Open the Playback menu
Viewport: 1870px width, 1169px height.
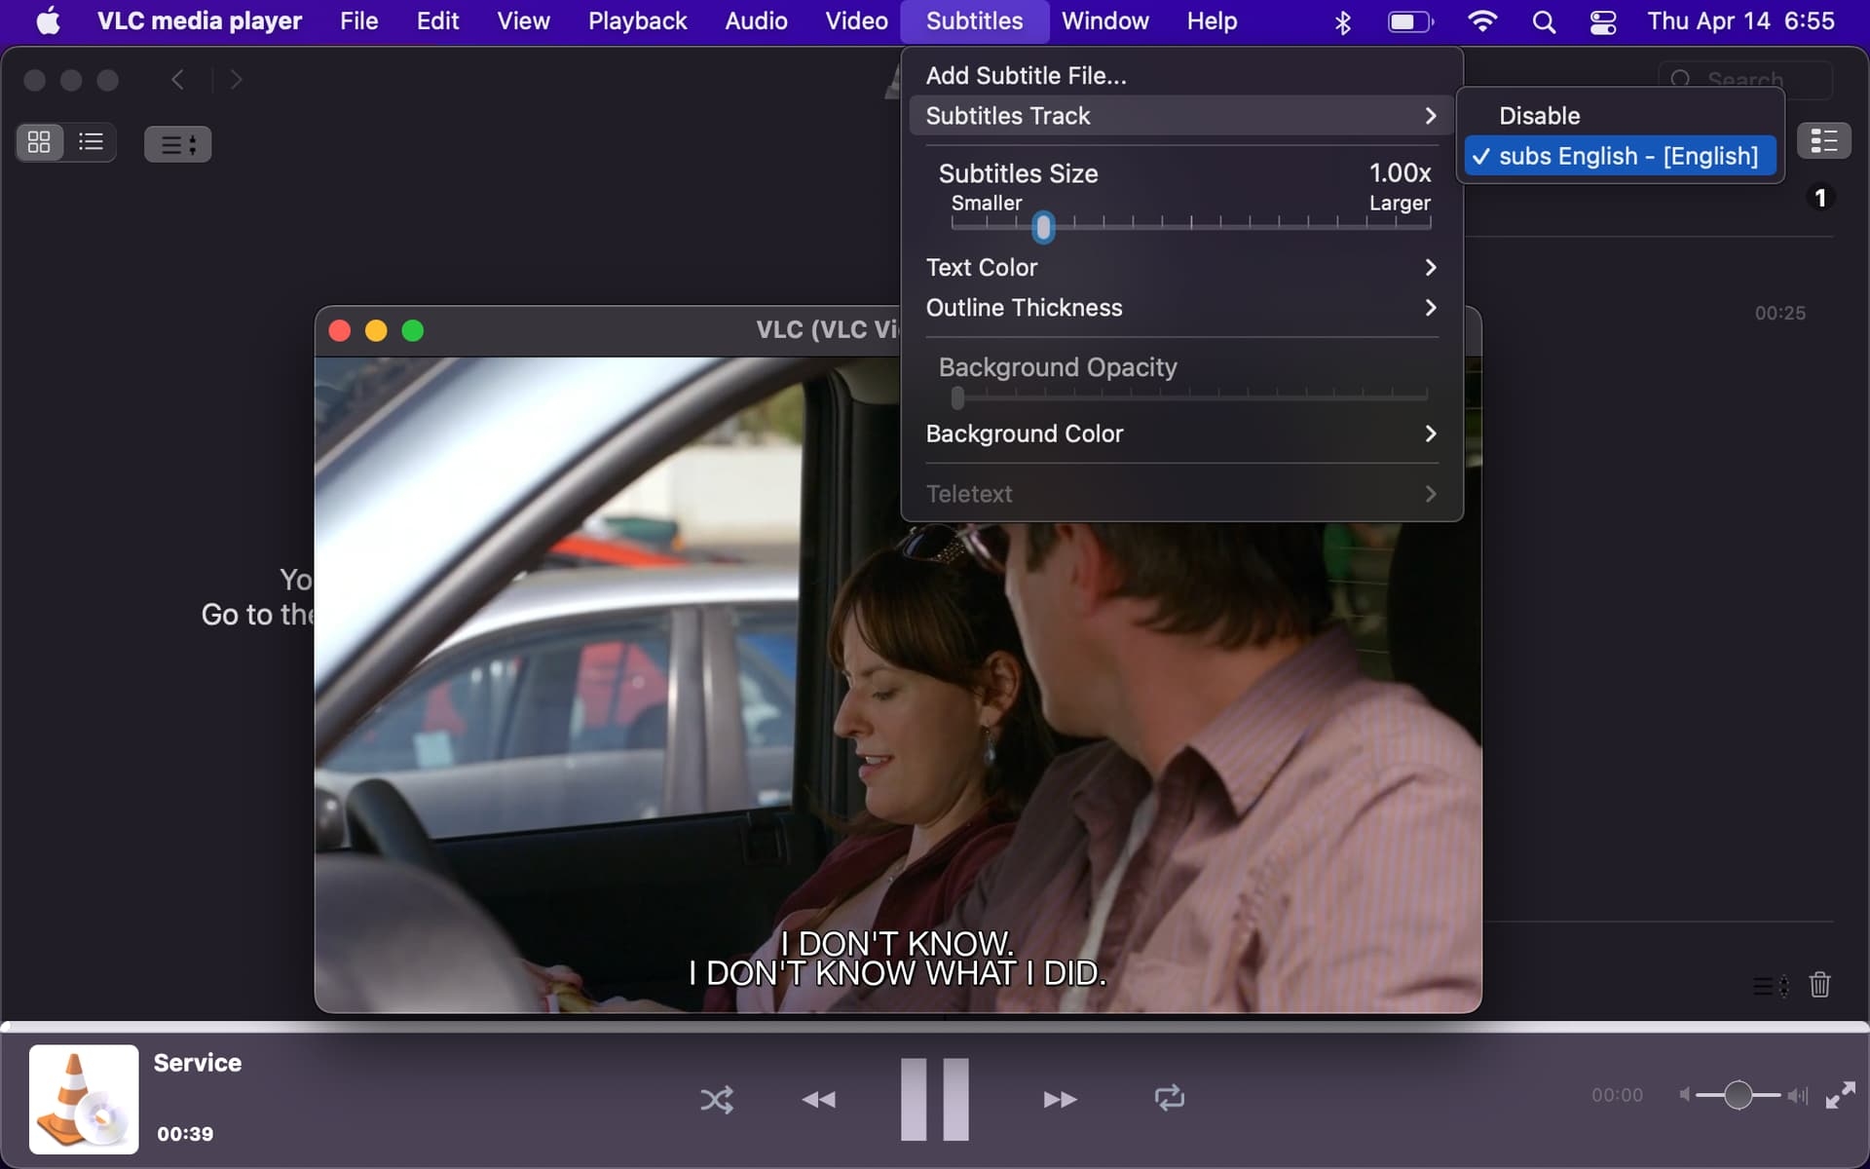pos(637,20)
